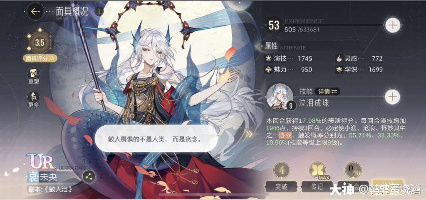Tap the level 53 badge
This screenshot has width=426, height=200.
[x=274, y=25]
